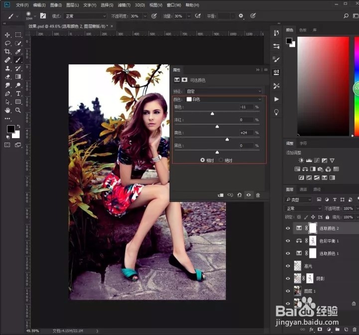
Task: Click the 黄色 slider handle
Action: coord(227,139)
